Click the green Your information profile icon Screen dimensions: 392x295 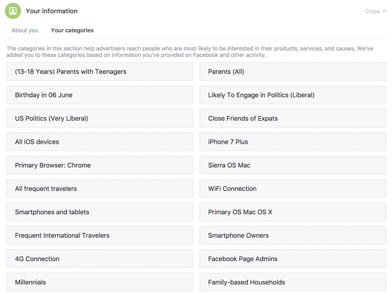pyautogui.click(x=13, y=11)
